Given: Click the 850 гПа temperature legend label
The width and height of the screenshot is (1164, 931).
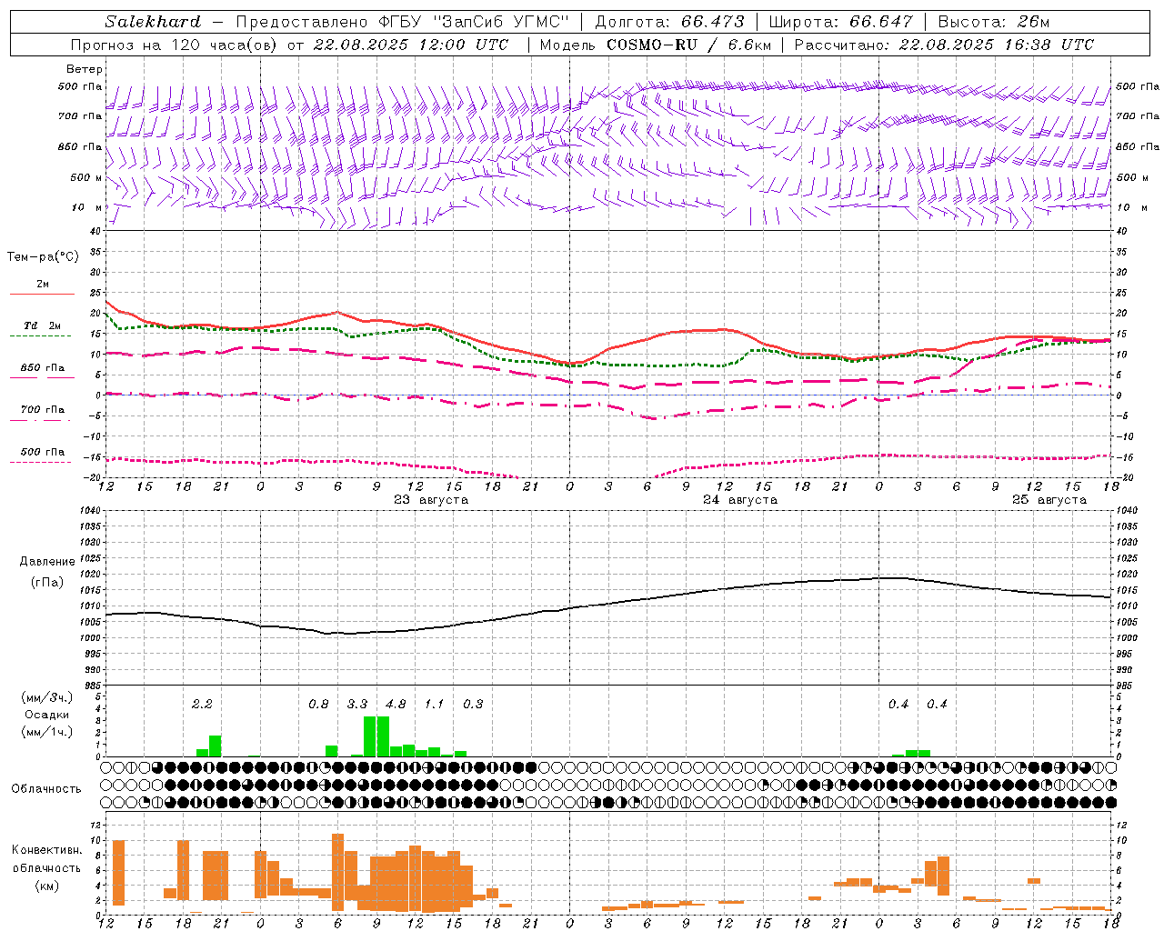Looking at the screenshot, I should 43,368.
